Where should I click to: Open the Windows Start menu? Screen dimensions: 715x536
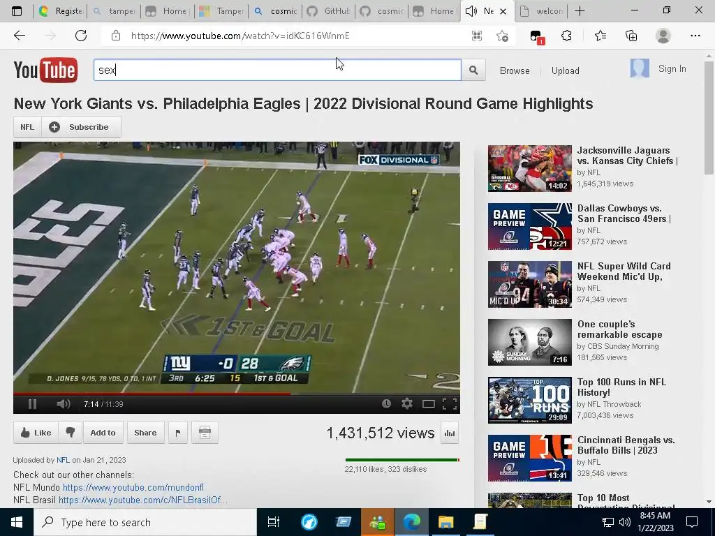17,522
